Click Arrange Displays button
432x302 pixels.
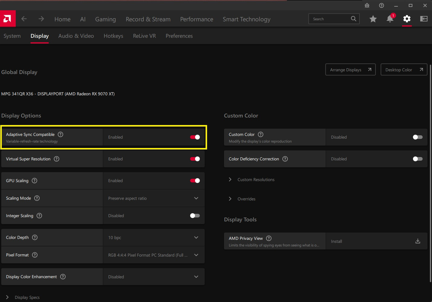pos(350,69)
